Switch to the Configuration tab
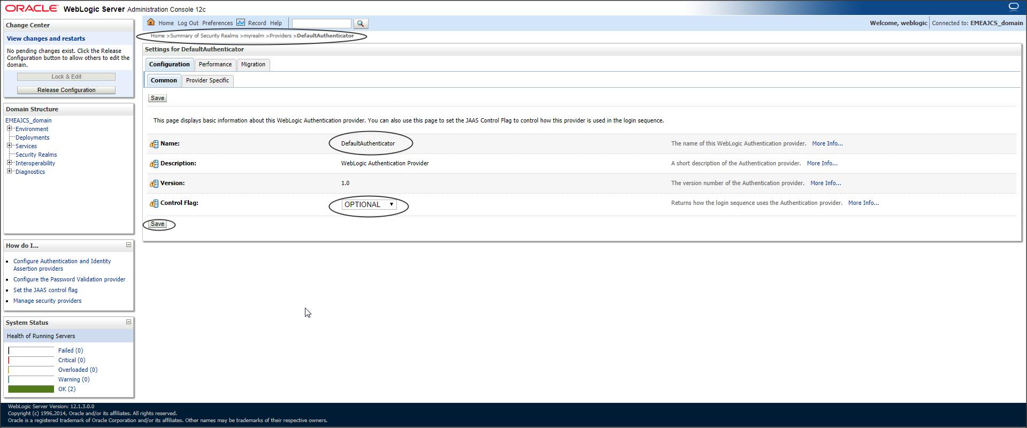 tap(170, 65)
